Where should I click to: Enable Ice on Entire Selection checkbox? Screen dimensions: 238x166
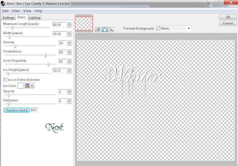point(5,80)
